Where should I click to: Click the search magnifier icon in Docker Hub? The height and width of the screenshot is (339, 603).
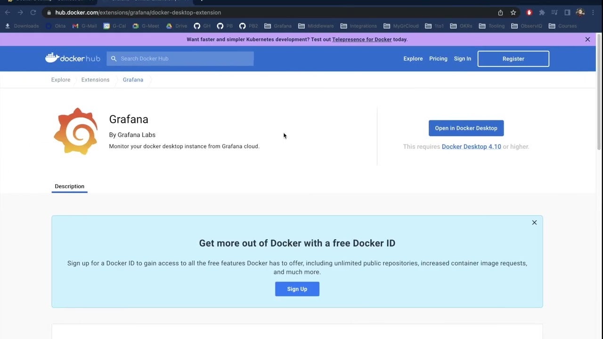[x=114, y=58]
